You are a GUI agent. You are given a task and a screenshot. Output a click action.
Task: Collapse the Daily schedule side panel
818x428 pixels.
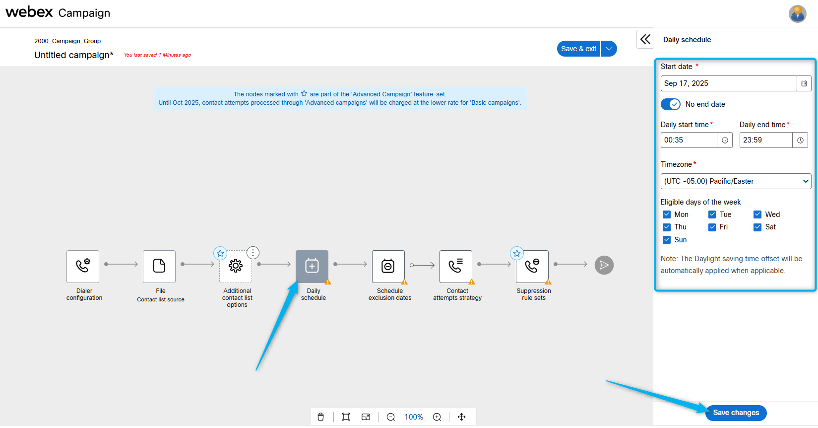[645, 39]
